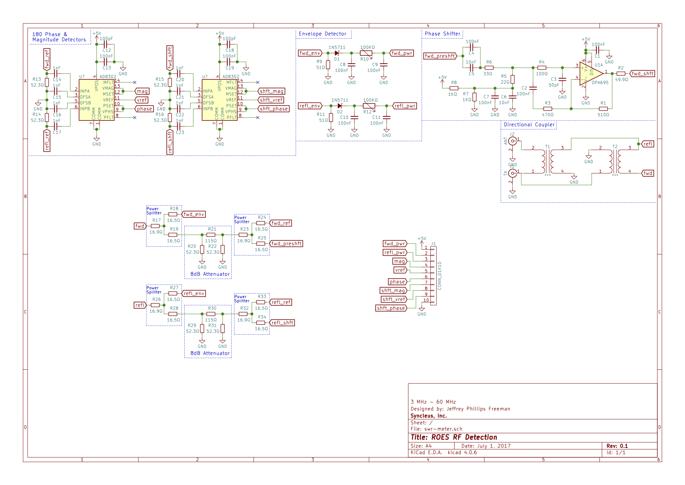Select the R12 100KΩ variable resistor
This screenshot has height=485, width=685.
tap(369, 106)
